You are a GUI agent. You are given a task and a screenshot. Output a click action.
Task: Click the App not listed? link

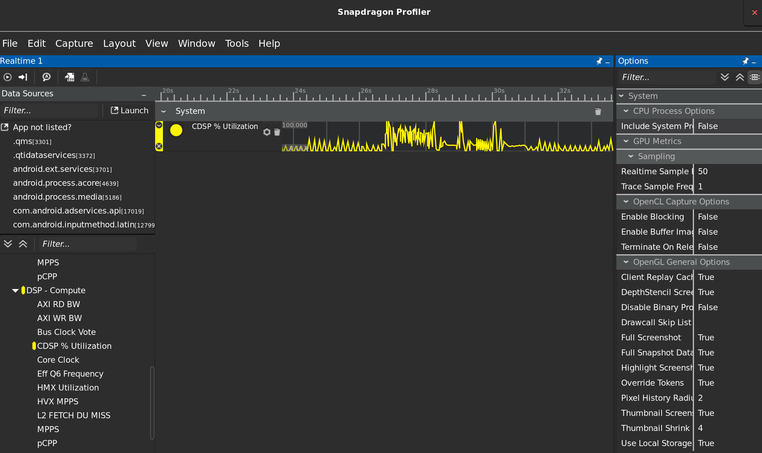[x=42, y=127]
